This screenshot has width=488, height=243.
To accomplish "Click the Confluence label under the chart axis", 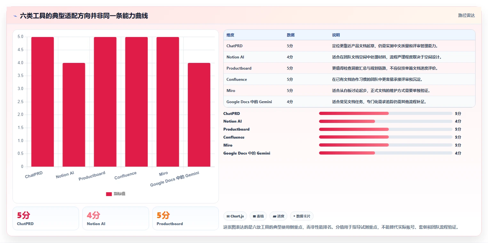I will coord(125,176).
